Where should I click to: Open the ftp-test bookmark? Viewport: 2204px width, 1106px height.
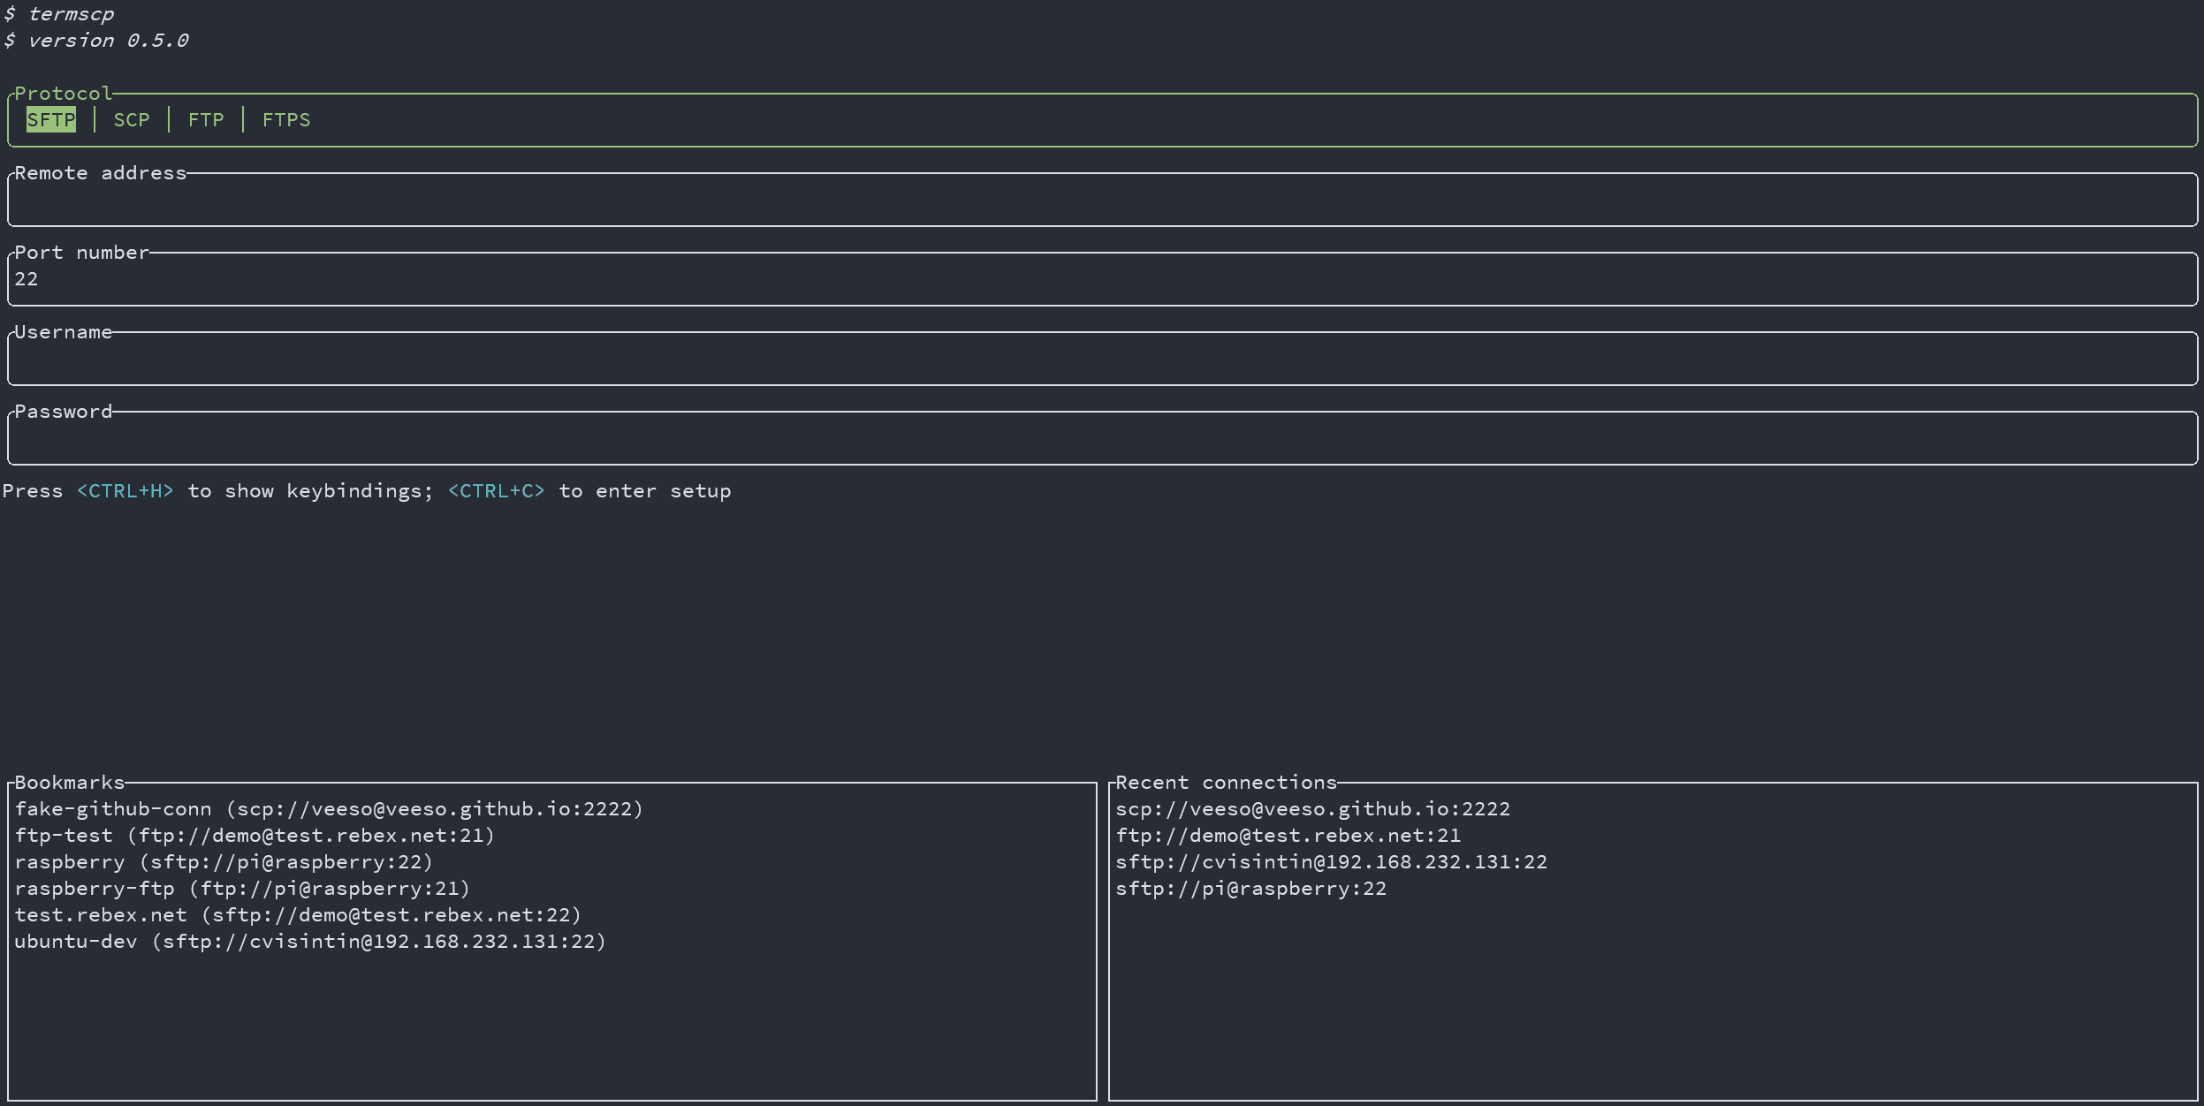(254, 836)
